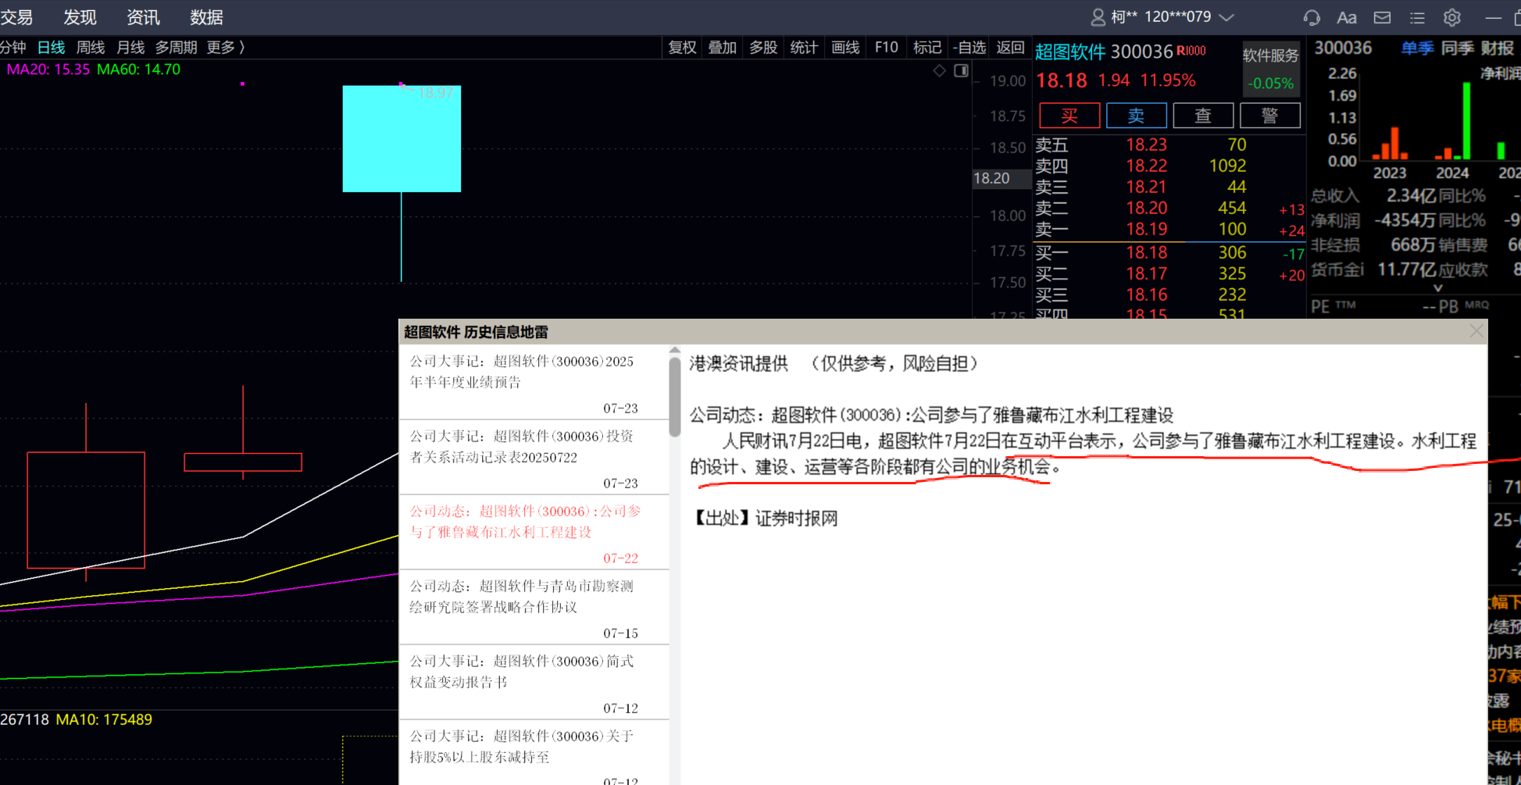This screenshot has height=785, width=1521.
Task: Click the cyan candlestick on the chart
Action: (x=402, y=138)
